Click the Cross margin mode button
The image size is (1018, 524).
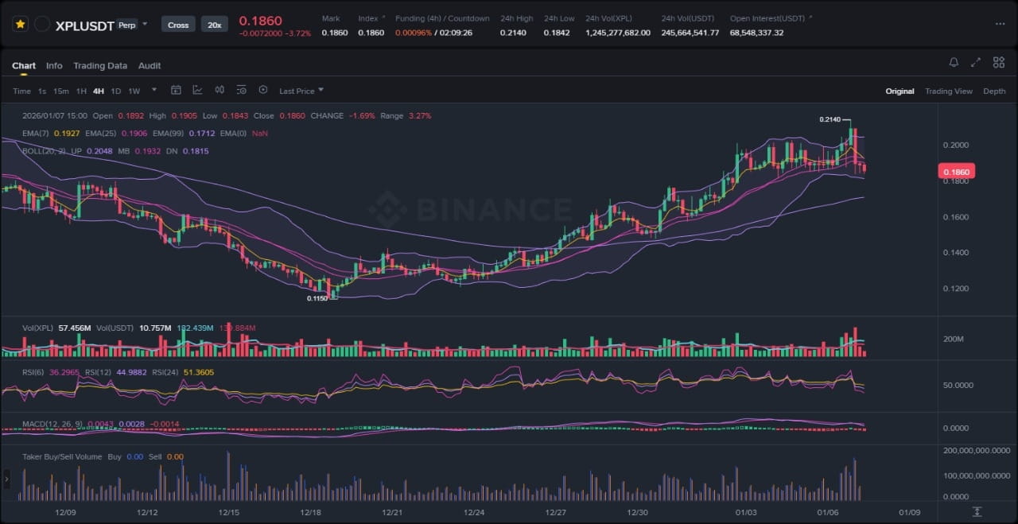tap(178, 25)
